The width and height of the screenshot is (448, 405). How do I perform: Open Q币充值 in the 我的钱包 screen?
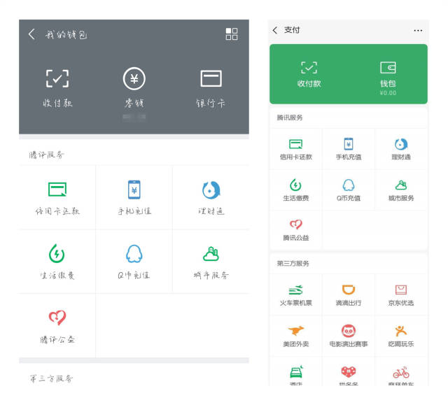pyautogui.click(x=134, y=262)
